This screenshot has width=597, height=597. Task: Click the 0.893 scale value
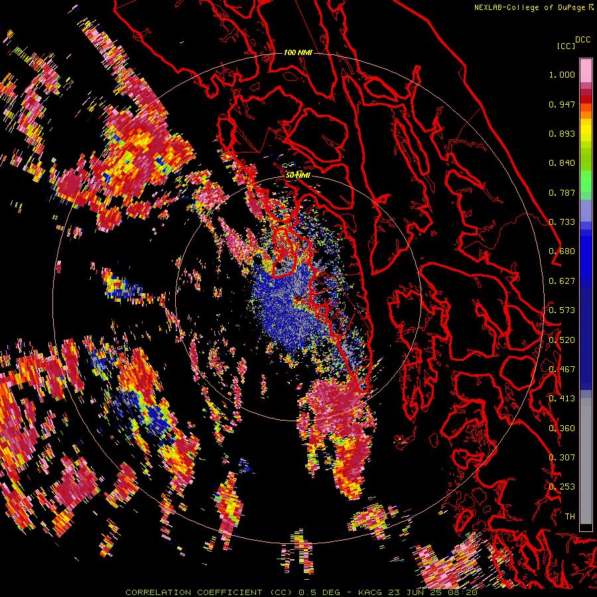pos(562,133)
